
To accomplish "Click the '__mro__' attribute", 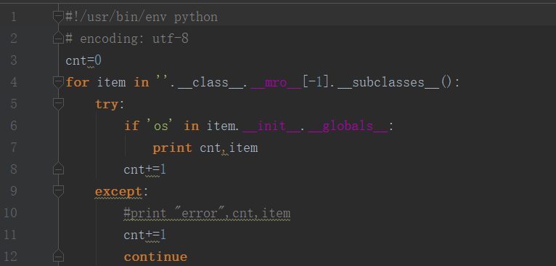I will click(x=276, y=82).
